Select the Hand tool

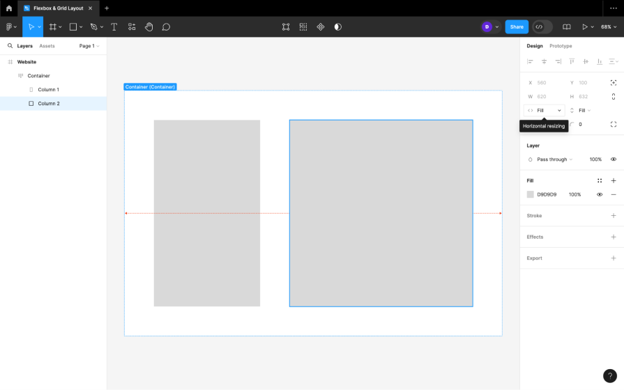point(149,27)
